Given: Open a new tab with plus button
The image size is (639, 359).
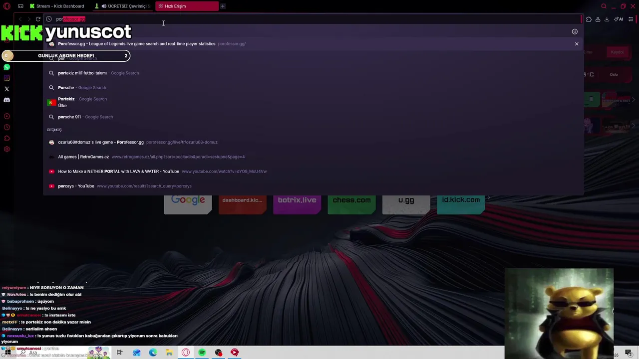Looking at the screenshot, I should coord(223,6).
